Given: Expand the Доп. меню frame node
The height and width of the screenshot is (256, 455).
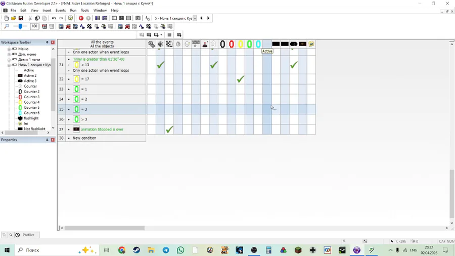Looking at the screenshot, I should pos(9,54).
